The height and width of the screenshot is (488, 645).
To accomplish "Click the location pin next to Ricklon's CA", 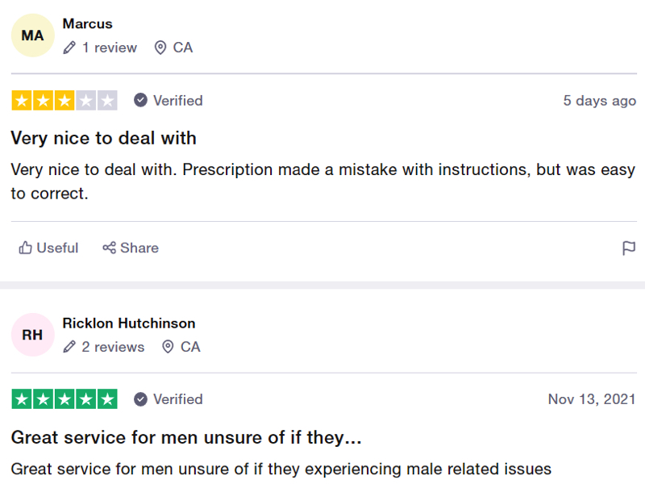I will click(x=168, y=347).
